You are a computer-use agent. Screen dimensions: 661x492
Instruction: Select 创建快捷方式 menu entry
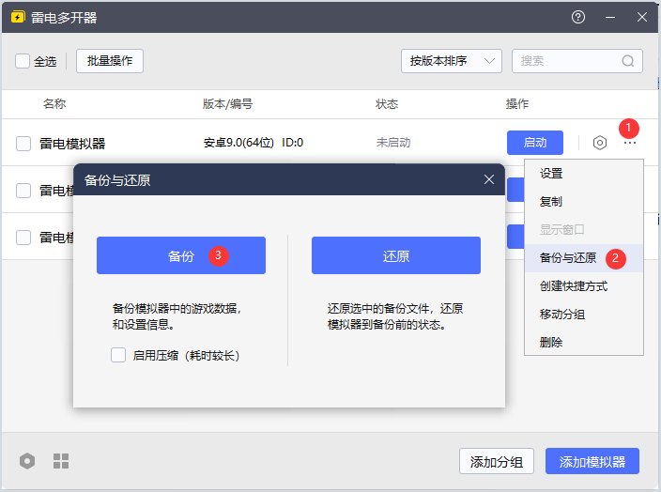[x=584, y=286]
